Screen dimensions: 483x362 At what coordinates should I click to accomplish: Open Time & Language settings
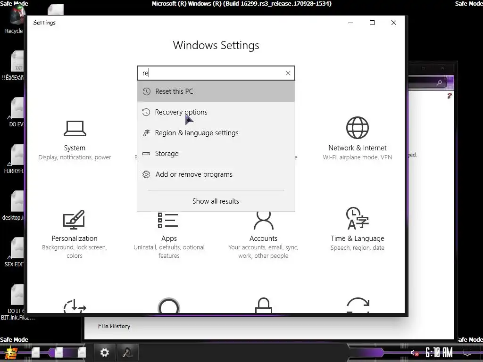(358, 229)
